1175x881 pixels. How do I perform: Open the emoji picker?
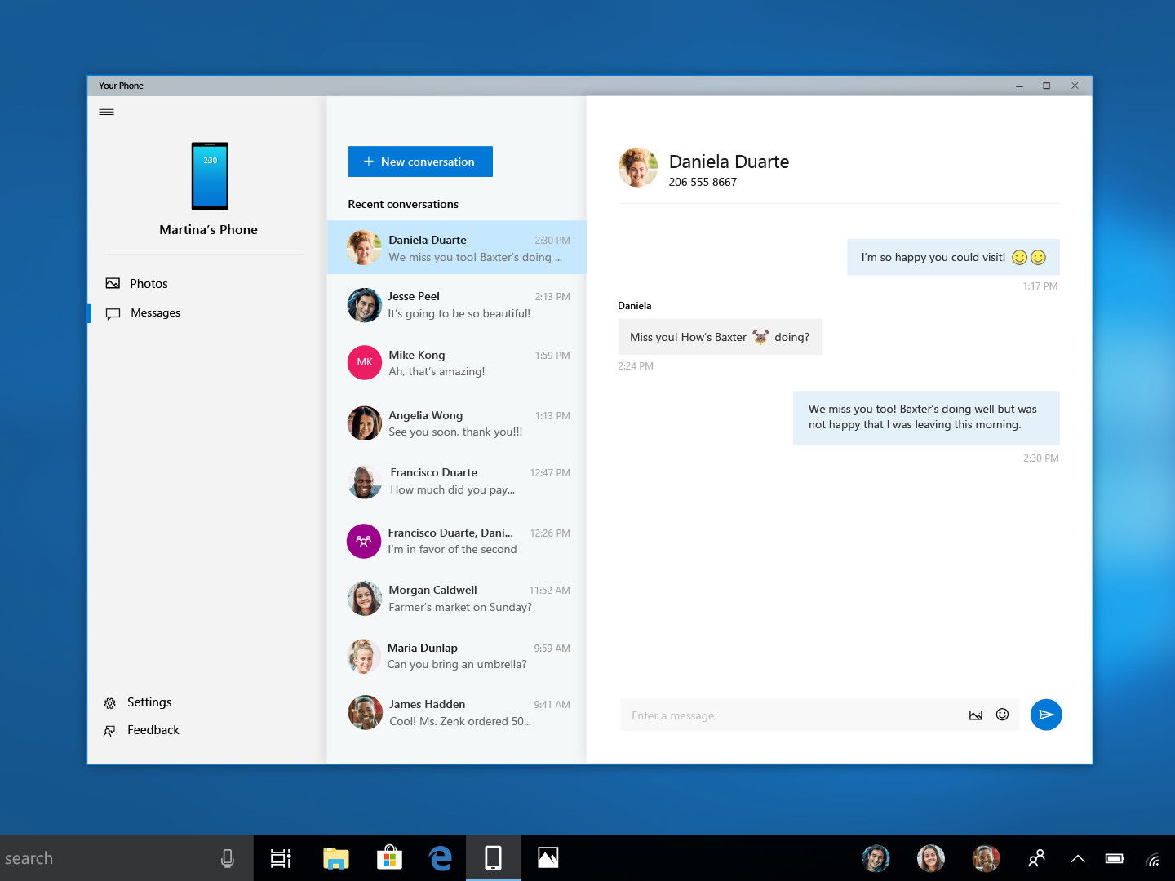coord(1003,715)
